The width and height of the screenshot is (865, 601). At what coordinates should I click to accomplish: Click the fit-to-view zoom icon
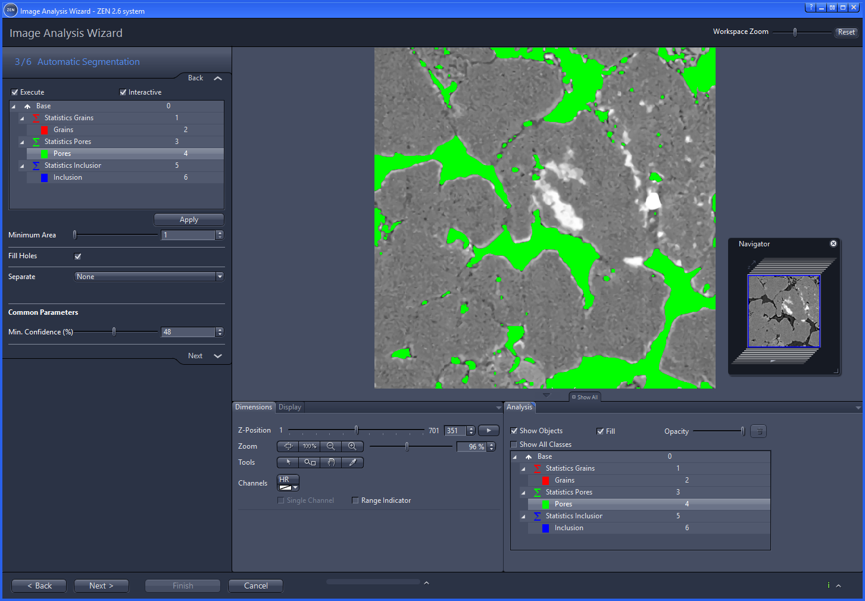(x=288, y=446)
